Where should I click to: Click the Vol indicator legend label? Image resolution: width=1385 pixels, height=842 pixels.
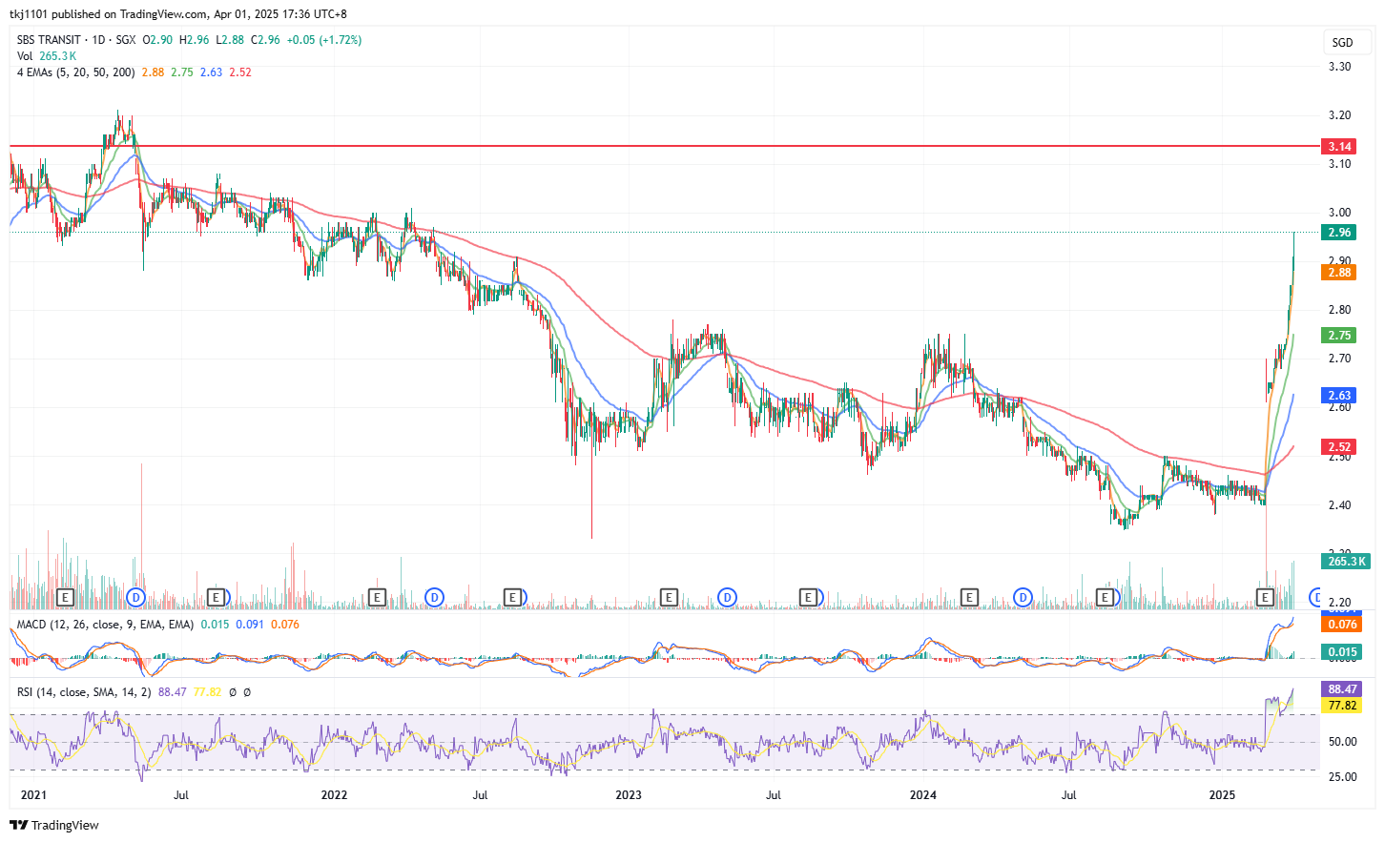coord(25,56)
